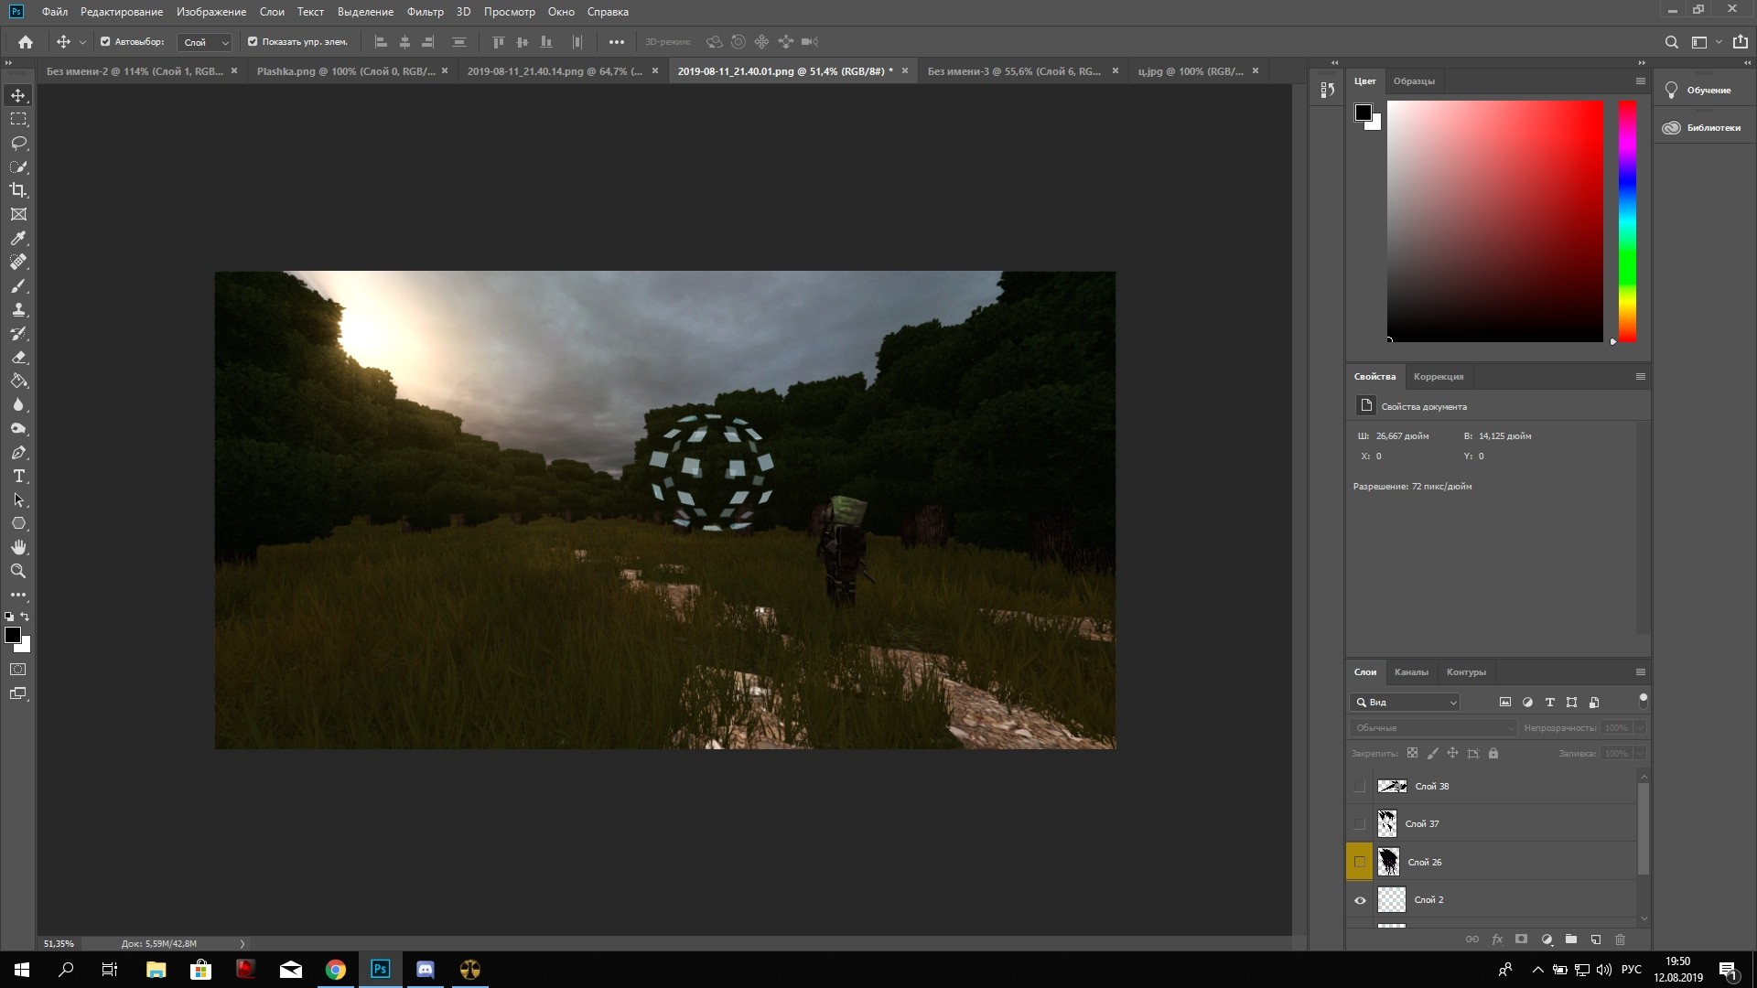
Task: Click the foreground color swatch in Color panel
Action: [x=1364, y=113]
